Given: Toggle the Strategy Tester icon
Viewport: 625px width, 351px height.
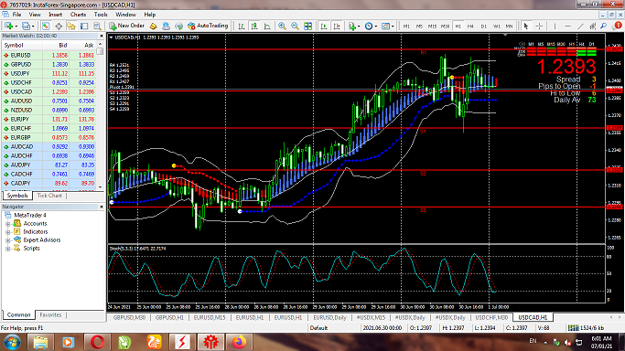Looking at the screenshot, I should click(x=97, y=26).
